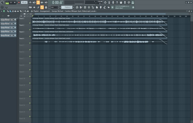Click the arrow left of Pattern 1
193x123 pixels.
(60, 7)
